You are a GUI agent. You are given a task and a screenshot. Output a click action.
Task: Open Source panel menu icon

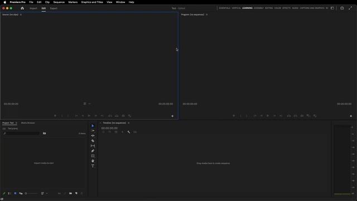tap(21, 15)
